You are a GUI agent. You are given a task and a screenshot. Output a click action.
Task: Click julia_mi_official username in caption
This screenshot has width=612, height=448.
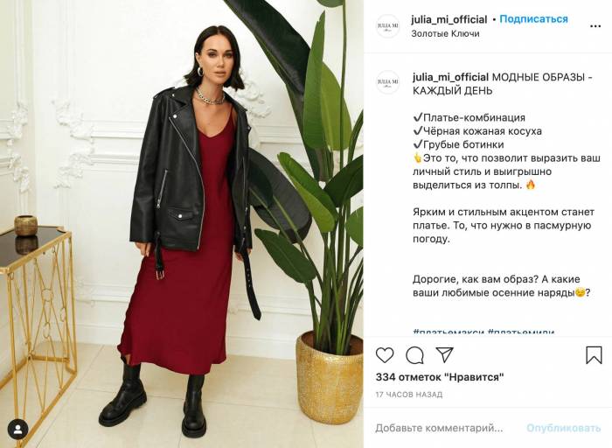pyautogui.click(x=450, y=77)
